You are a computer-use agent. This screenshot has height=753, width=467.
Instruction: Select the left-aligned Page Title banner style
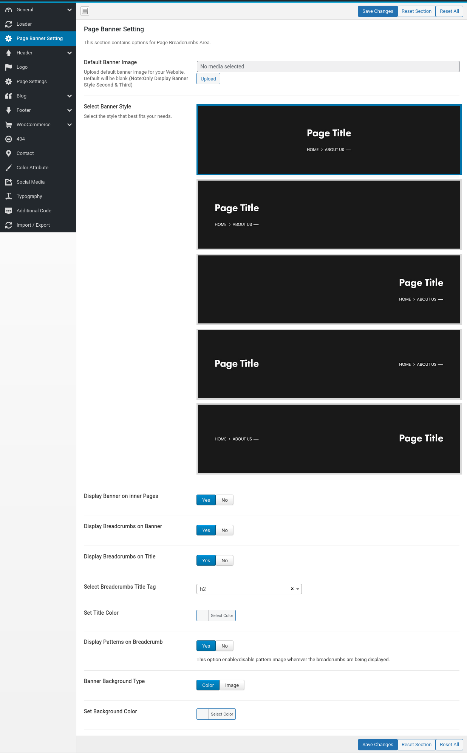coord(329,215)
